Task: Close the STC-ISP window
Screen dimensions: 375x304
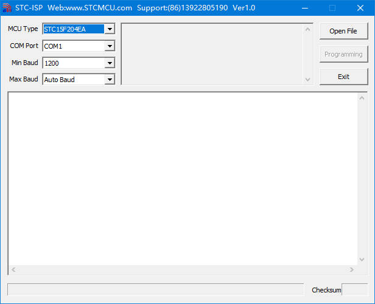Action: pos(360,8)
